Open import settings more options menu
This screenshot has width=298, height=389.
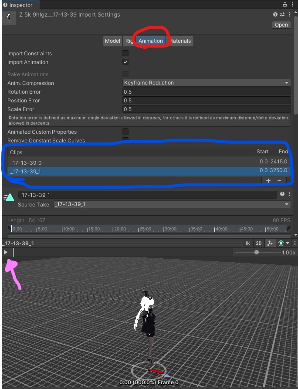click(x=289, y=14)
